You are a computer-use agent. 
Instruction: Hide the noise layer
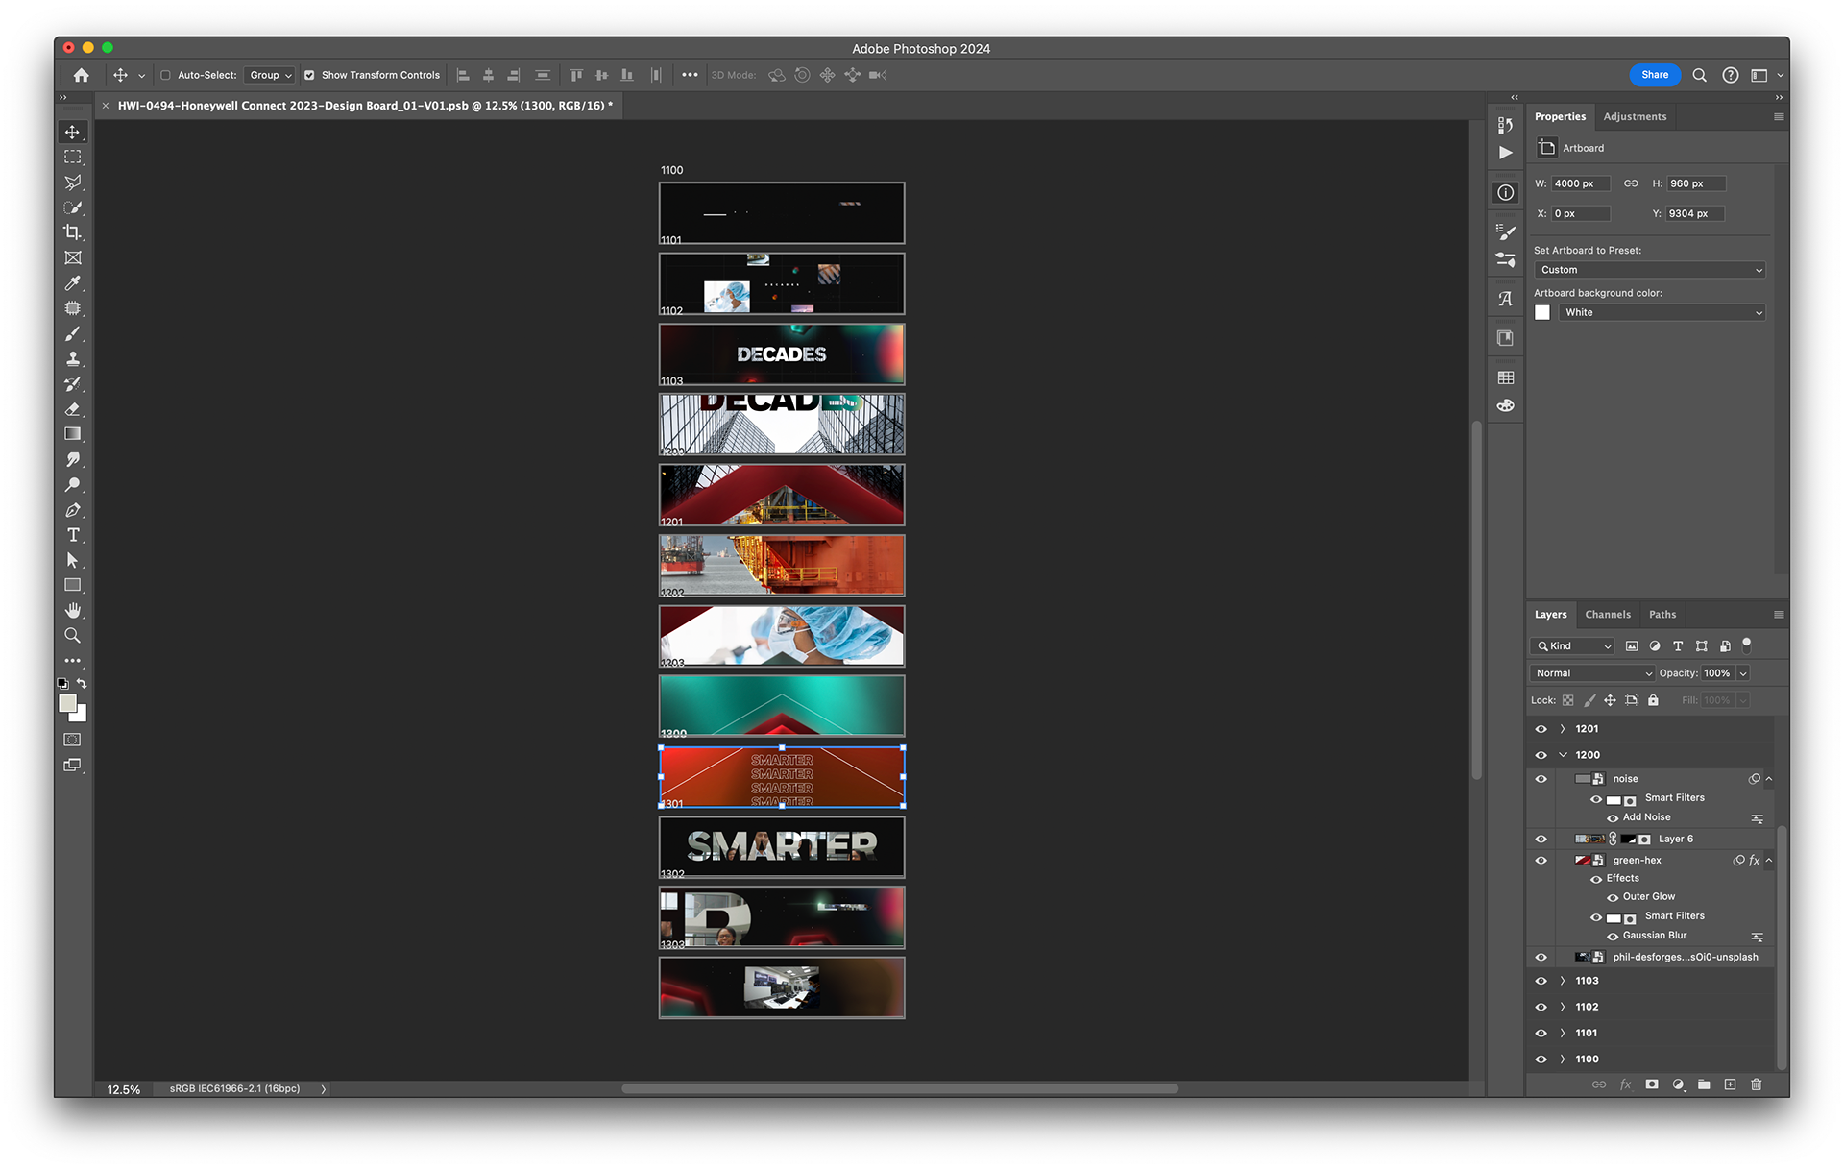[1541, 779]
